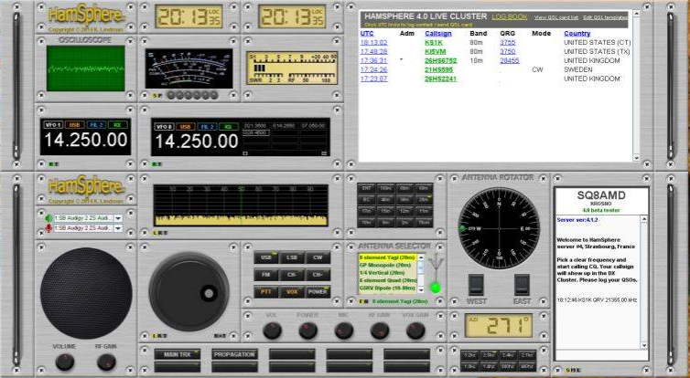
Task: Click the first LOC clock display
Action: coord(189,16)
